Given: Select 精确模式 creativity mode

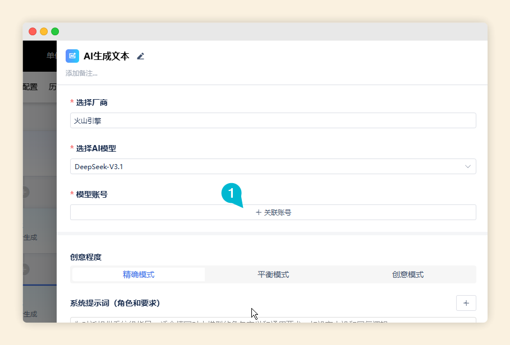Looking at the screenshot, I should pos(139,274).
